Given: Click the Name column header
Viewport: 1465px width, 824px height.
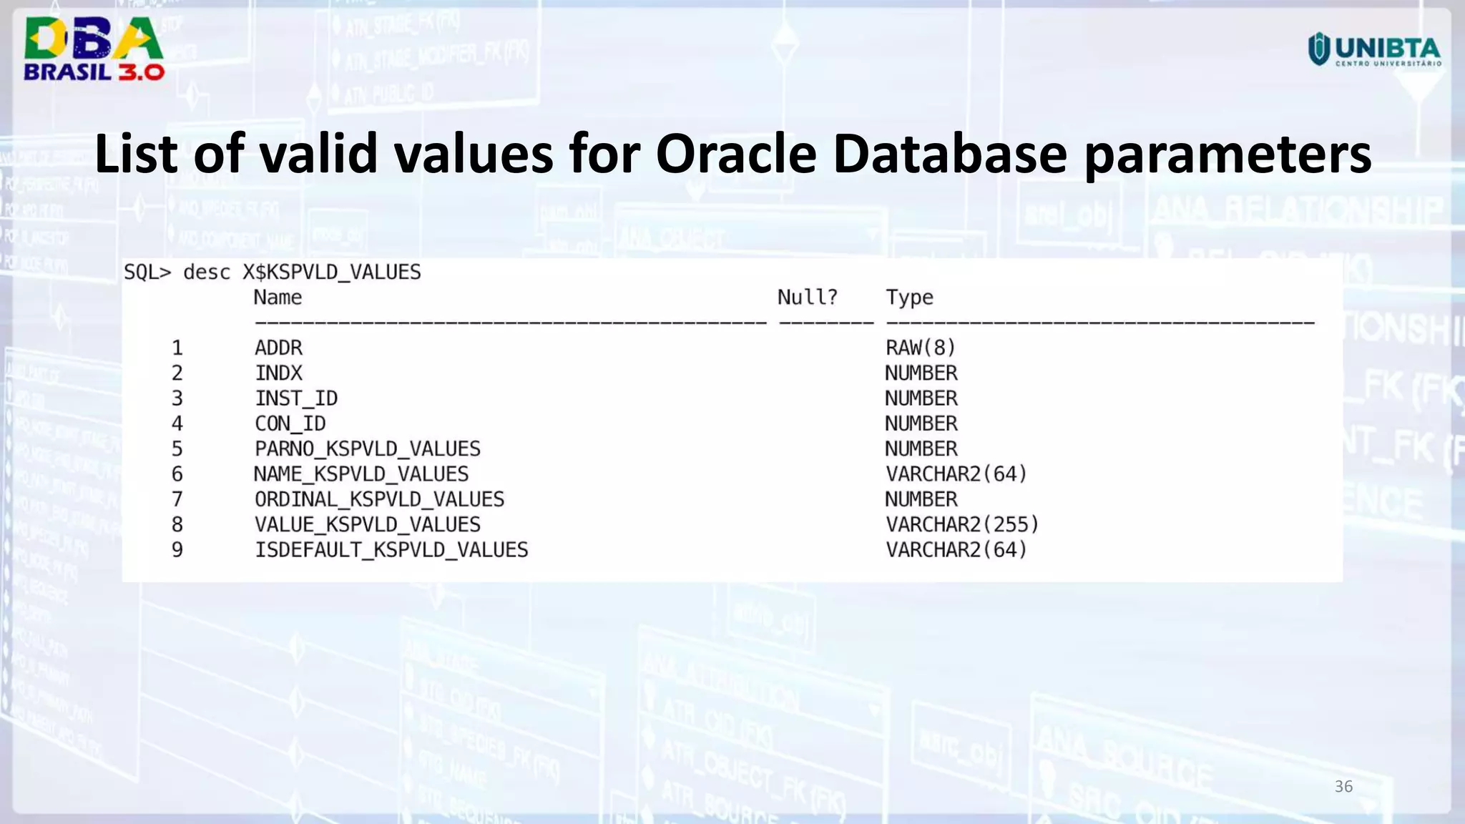Looking at the screenshot, I should (278, 298).
